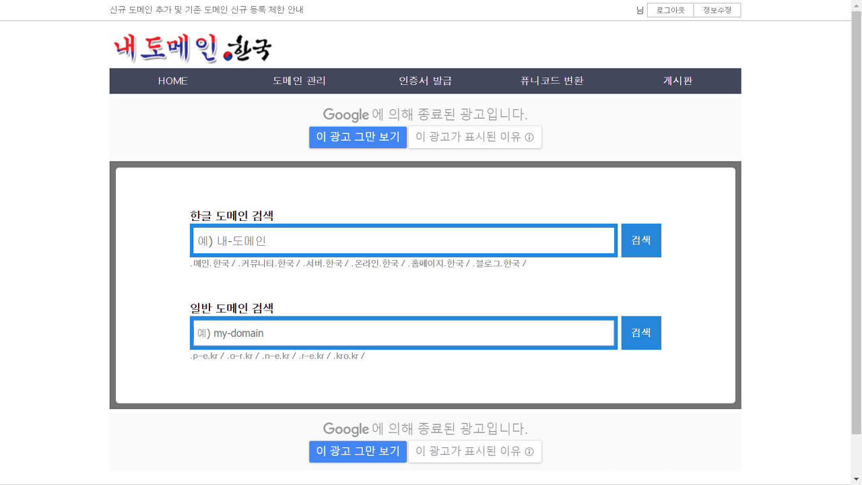862x485 pixels.
Task: Click bottom ad's 이 광고가 표시된 이유 button
Action: [x=475, y=451]
